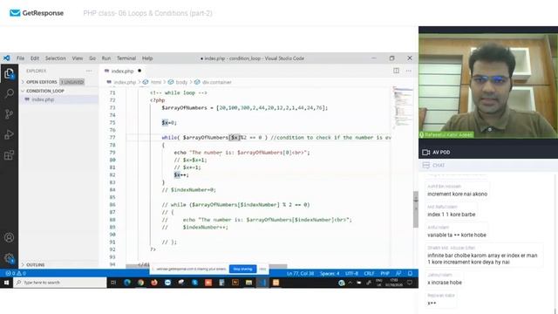Open Microsoft Edge from the taskbar
The height and width of the screenshot is (314, 558).
point(127,283)
